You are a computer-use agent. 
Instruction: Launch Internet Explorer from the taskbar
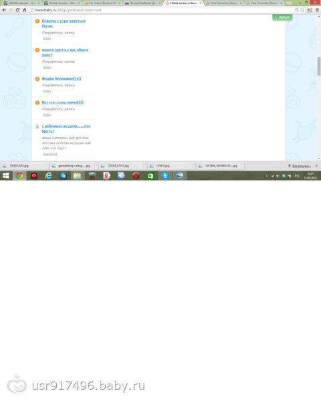48,176
